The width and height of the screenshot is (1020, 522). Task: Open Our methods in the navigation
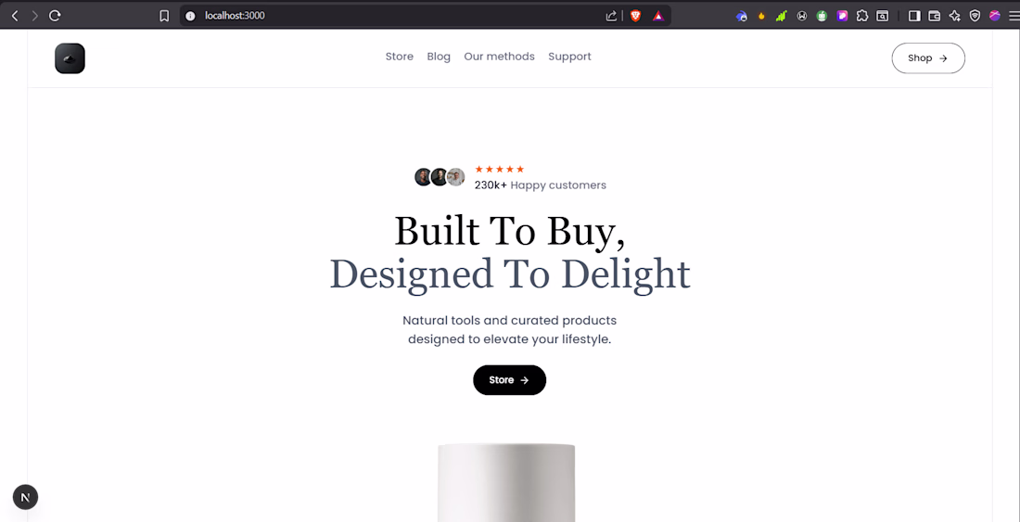click(499, 57)
